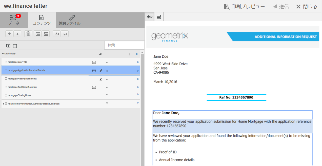Select mortgageDearTitle module row
The width and height of the screenshot is (322, 166).
(71, 62)
